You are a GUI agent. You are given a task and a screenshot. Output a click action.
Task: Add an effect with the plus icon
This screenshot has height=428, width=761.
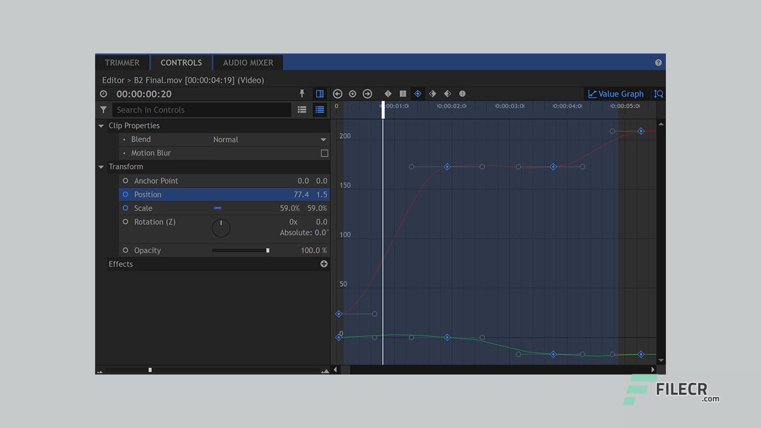click(x=324, y=264)
